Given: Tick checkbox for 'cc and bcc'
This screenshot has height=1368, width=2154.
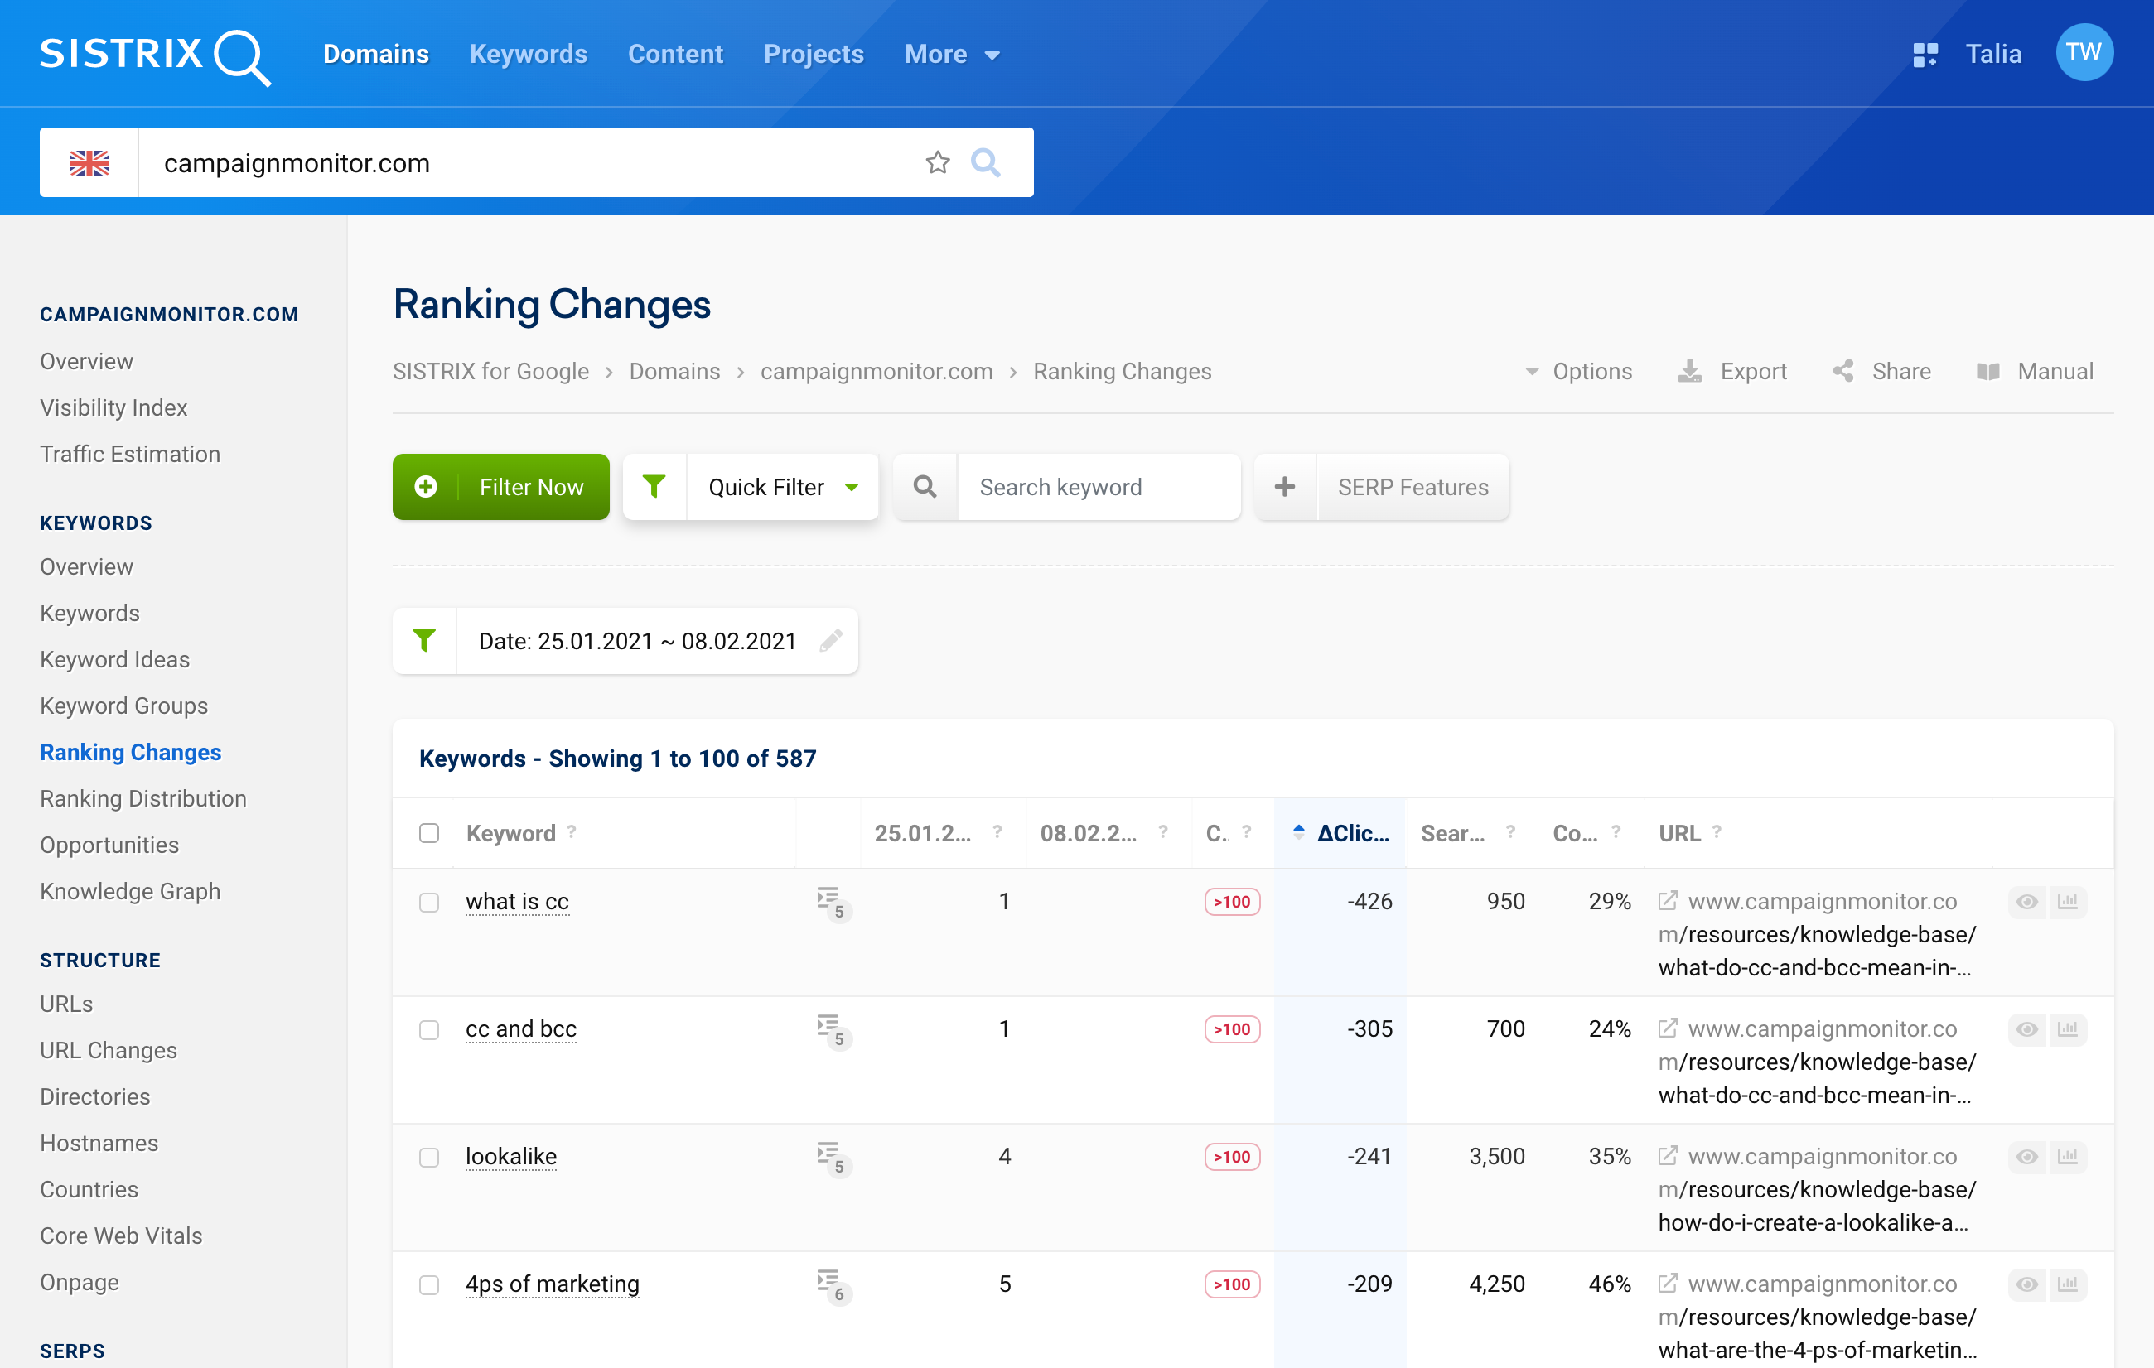Looking at the screenshot, I should point(429,1030).
